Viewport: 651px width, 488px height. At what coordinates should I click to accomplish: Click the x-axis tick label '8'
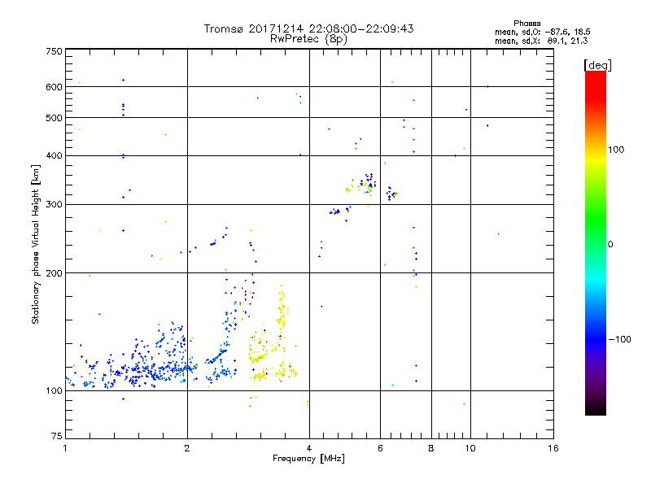click(431, 448)
